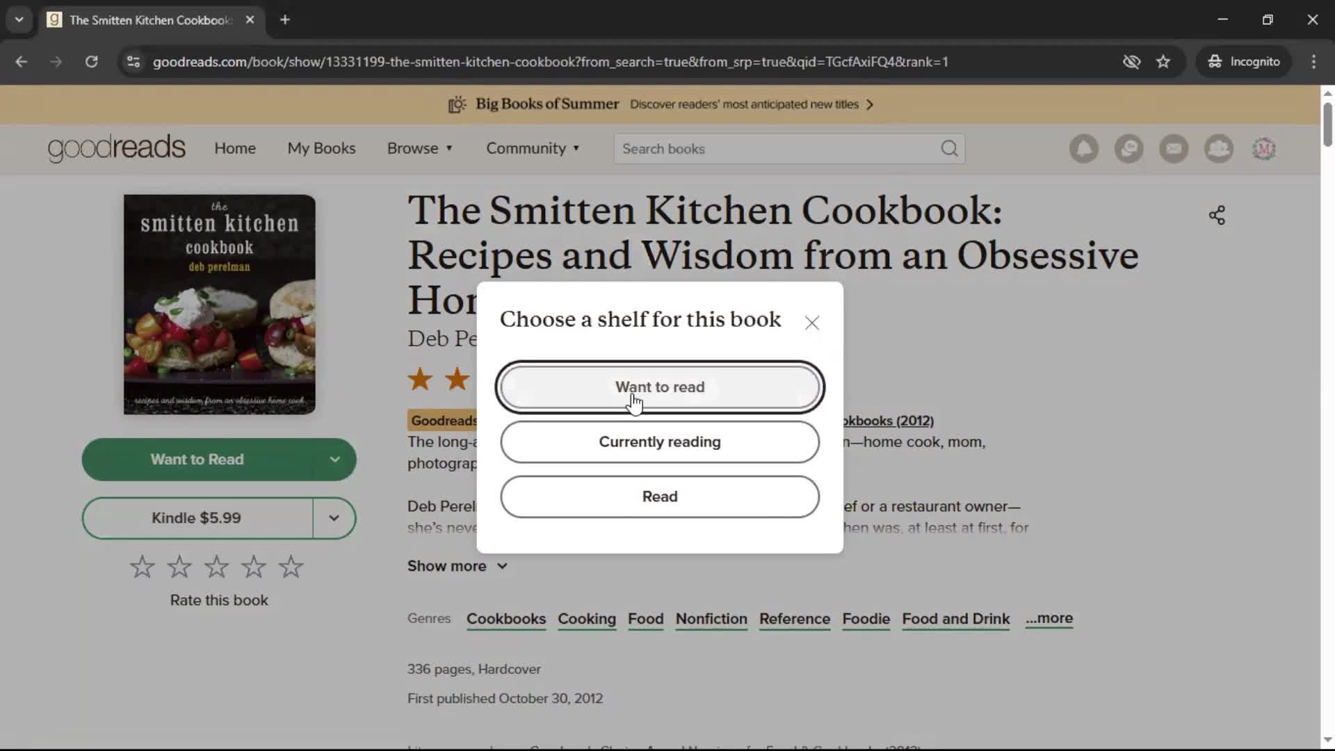Click the book cover thumbnail
1335x751 pixels.
(220, 305)
